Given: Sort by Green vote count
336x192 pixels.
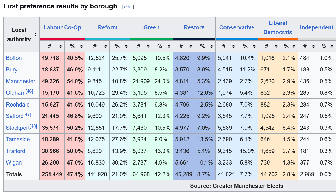Looking at the screenshot, I should [148, 46].
